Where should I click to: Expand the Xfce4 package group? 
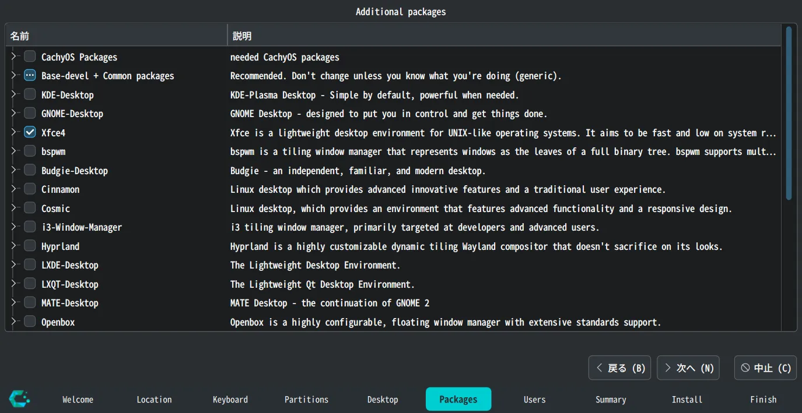click(x=14, y=132)
